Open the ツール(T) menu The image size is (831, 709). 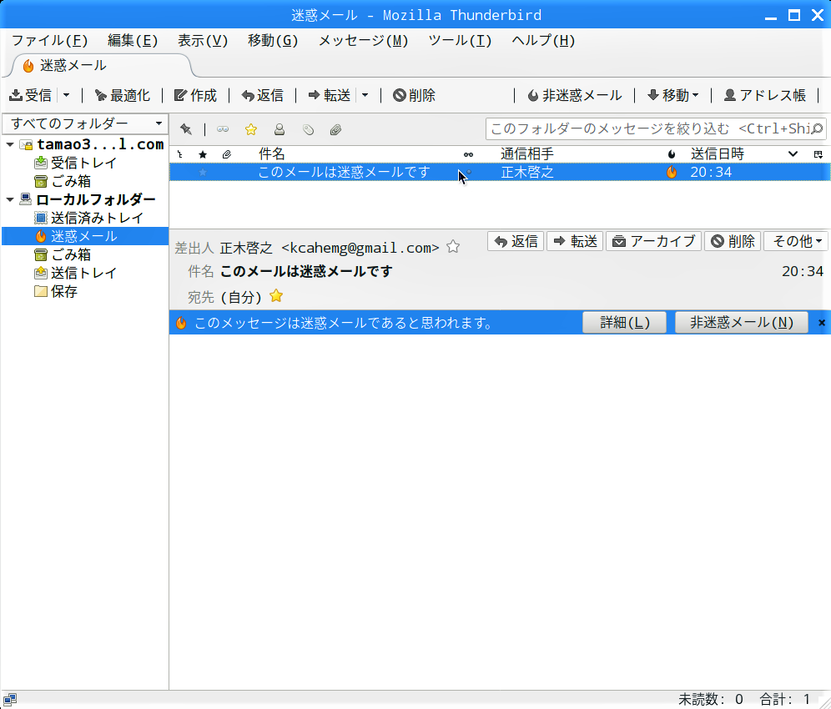pos(460,41)
